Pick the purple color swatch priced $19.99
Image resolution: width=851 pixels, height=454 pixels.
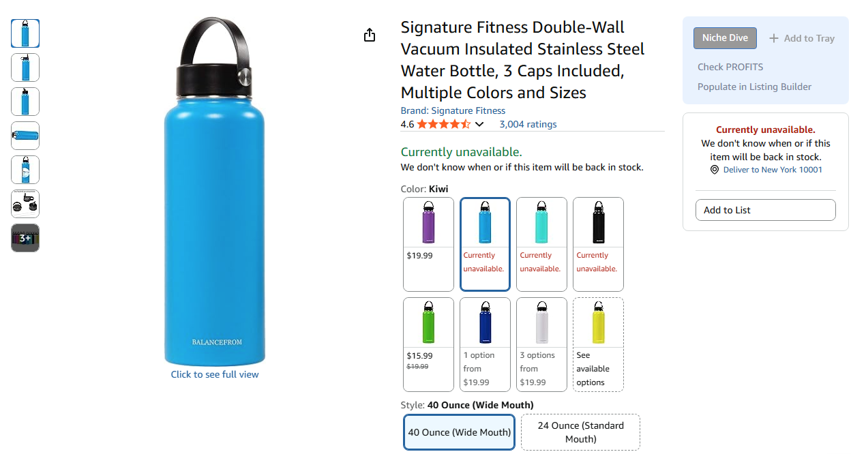pos(428,244)
